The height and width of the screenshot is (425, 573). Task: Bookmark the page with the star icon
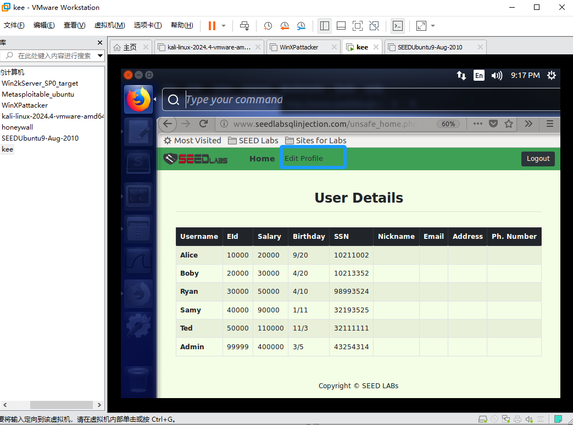(509, 124)
